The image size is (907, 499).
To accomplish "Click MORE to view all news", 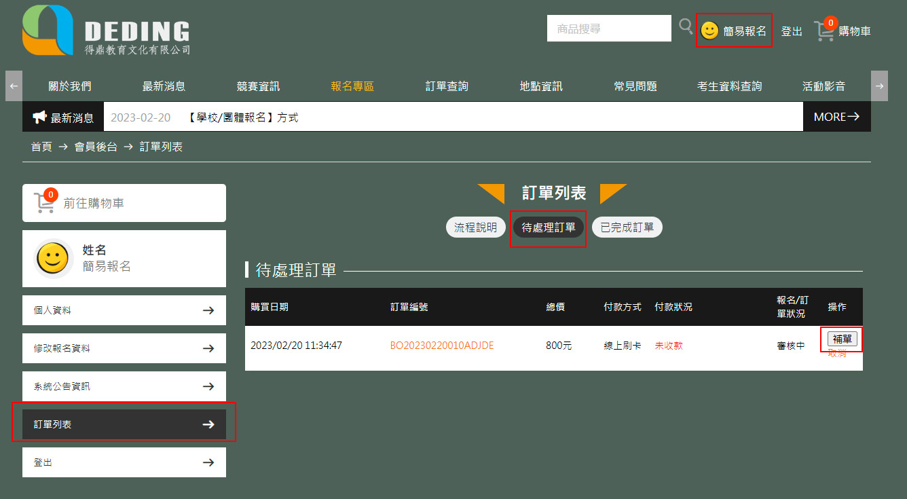I will click(x=836, y=117).
